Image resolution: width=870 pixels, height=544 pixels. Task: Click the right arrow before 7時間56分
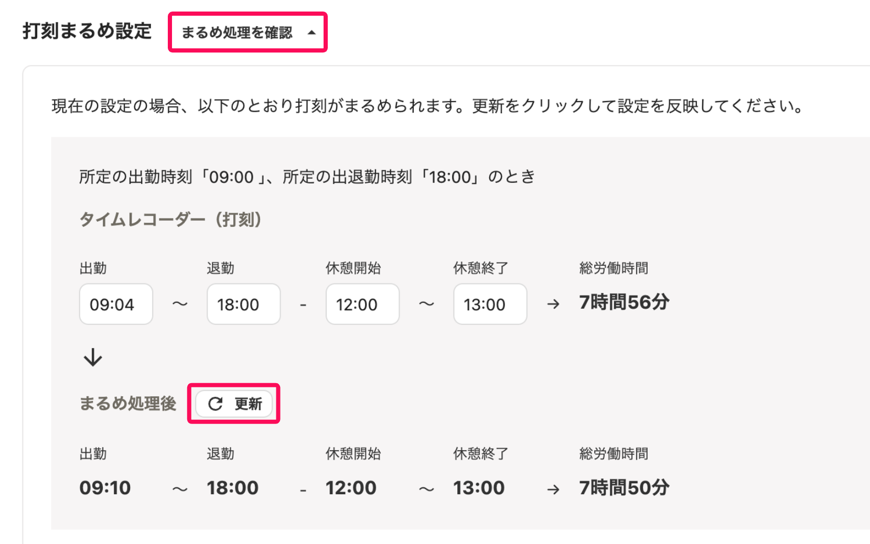click(553, 304)
